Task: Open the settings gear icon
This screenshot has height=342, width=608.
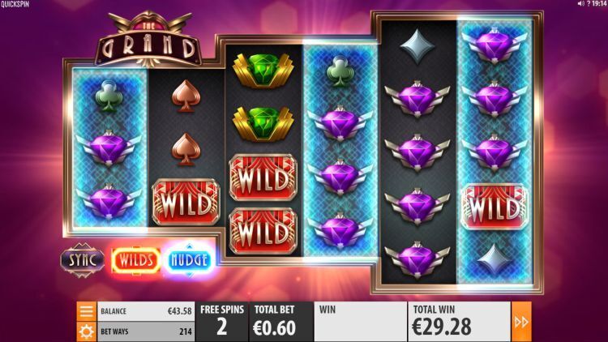Action: (86, 331)
